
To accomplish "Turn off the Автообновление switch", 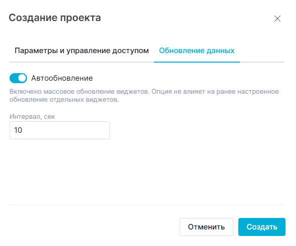I will pos(18,78).
